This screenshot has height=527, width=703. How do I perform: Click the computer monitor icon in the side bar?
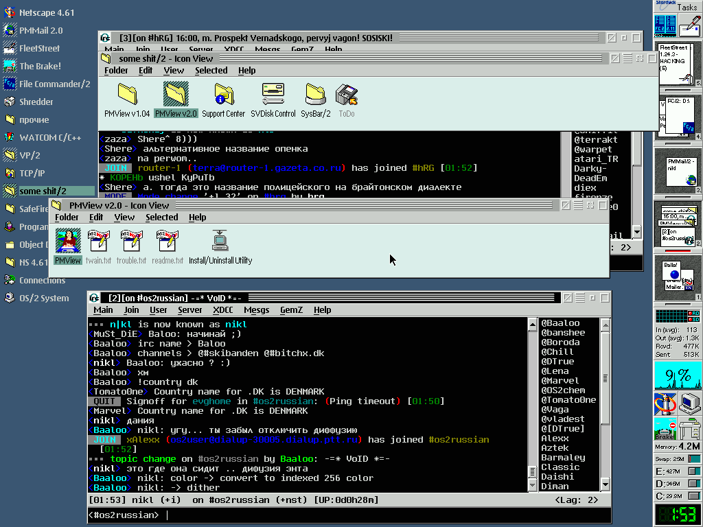pos(689,404)
